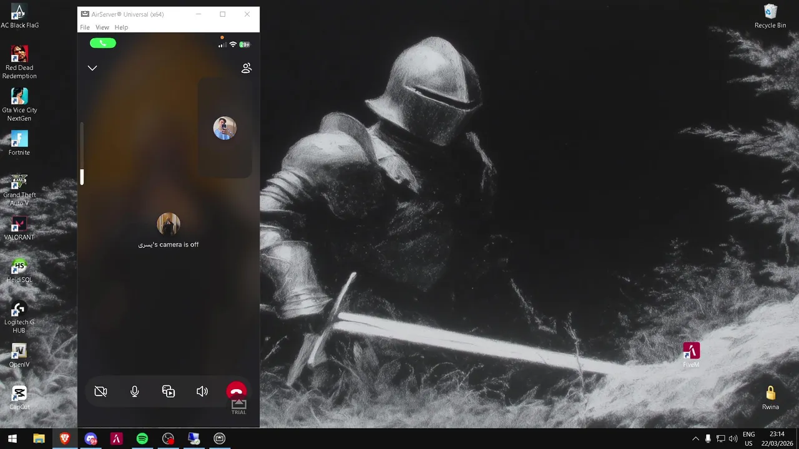Image resolution: width=799 pixels, height=449 pixels.
Task: Tap the screen share call icon
Action: pyautogui.click(x=169, y=392)
